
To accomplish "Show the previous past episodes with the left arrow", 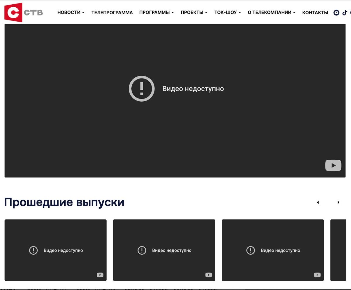I will 318,202.
